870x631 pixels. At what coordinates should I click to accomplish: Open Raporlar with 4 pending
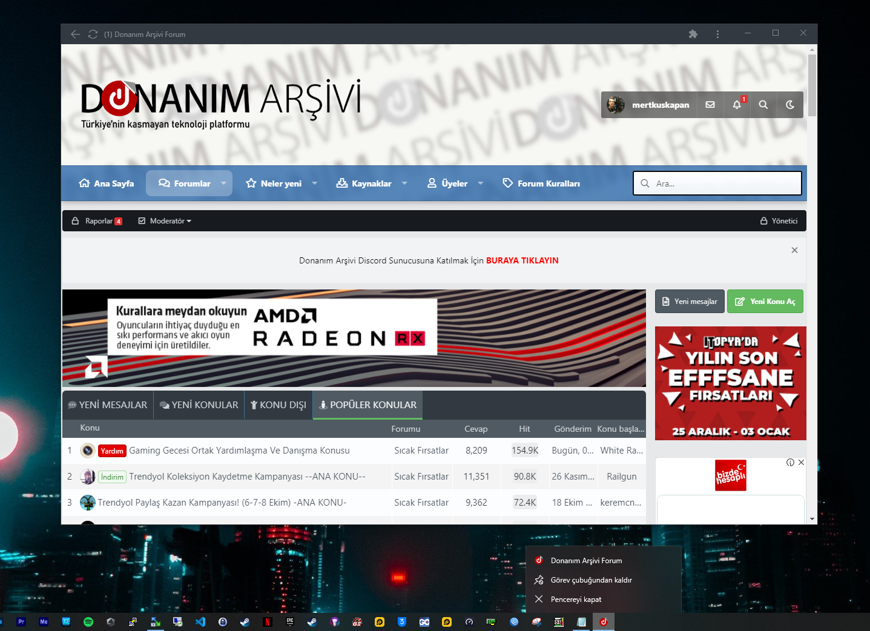[97, 221]
